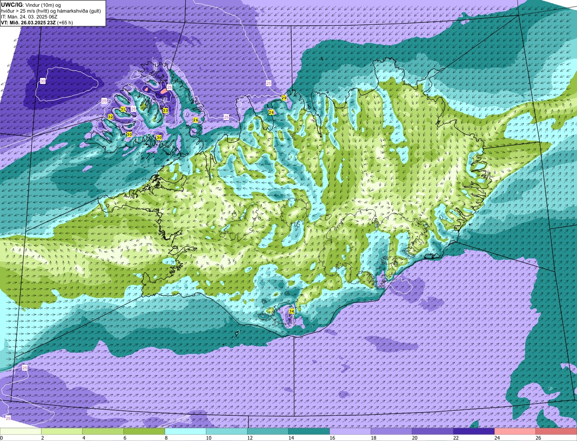This screenshot has height=441, width=577.
Task: Select the 10–12 m/s legend color swatch
Action: pyautogui.click(x=227, y=431)
